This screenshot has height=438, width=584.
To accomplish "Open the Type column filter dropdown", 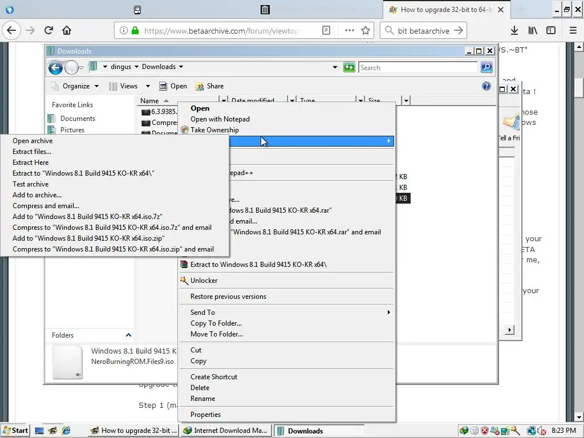I will coord(360,100).
